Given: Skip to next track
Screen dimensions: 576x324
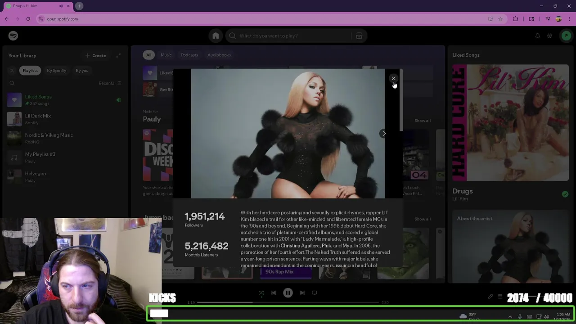Looking at the screenshot, I should (x=302, y=292).
